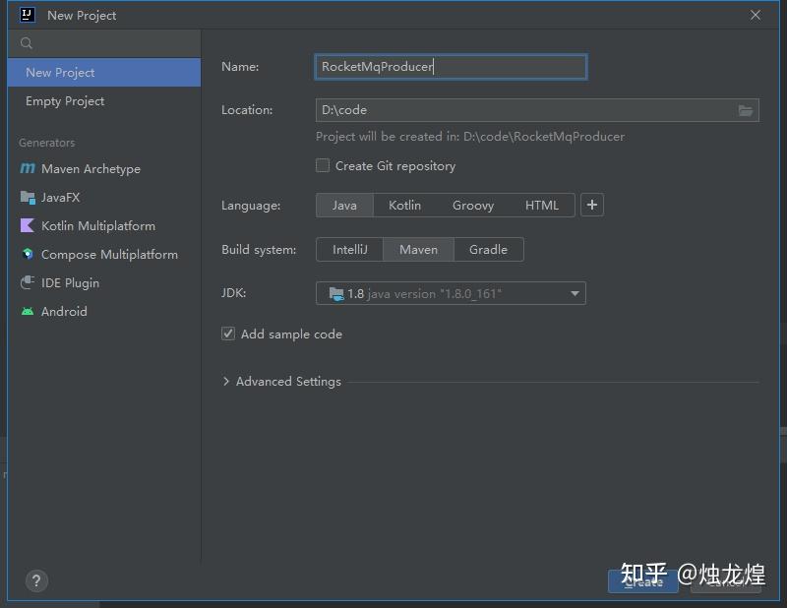Select the Maven Archetype generator

point(91,168)
